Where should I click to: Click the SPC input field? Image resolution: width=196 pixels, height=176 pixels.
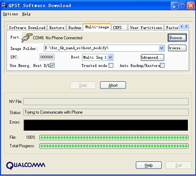point(47,57)
